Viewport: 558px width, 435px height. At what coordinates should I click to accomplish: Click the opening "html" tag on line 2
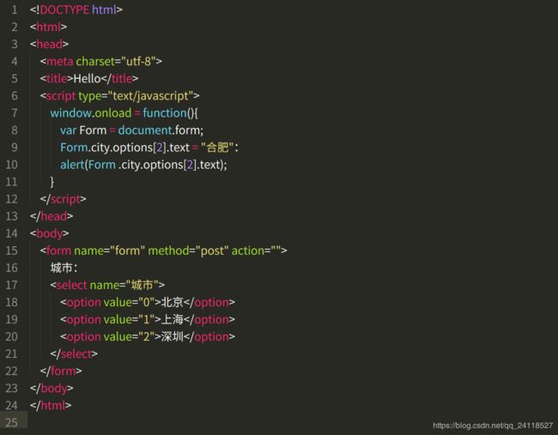click(x=48, y=27)
